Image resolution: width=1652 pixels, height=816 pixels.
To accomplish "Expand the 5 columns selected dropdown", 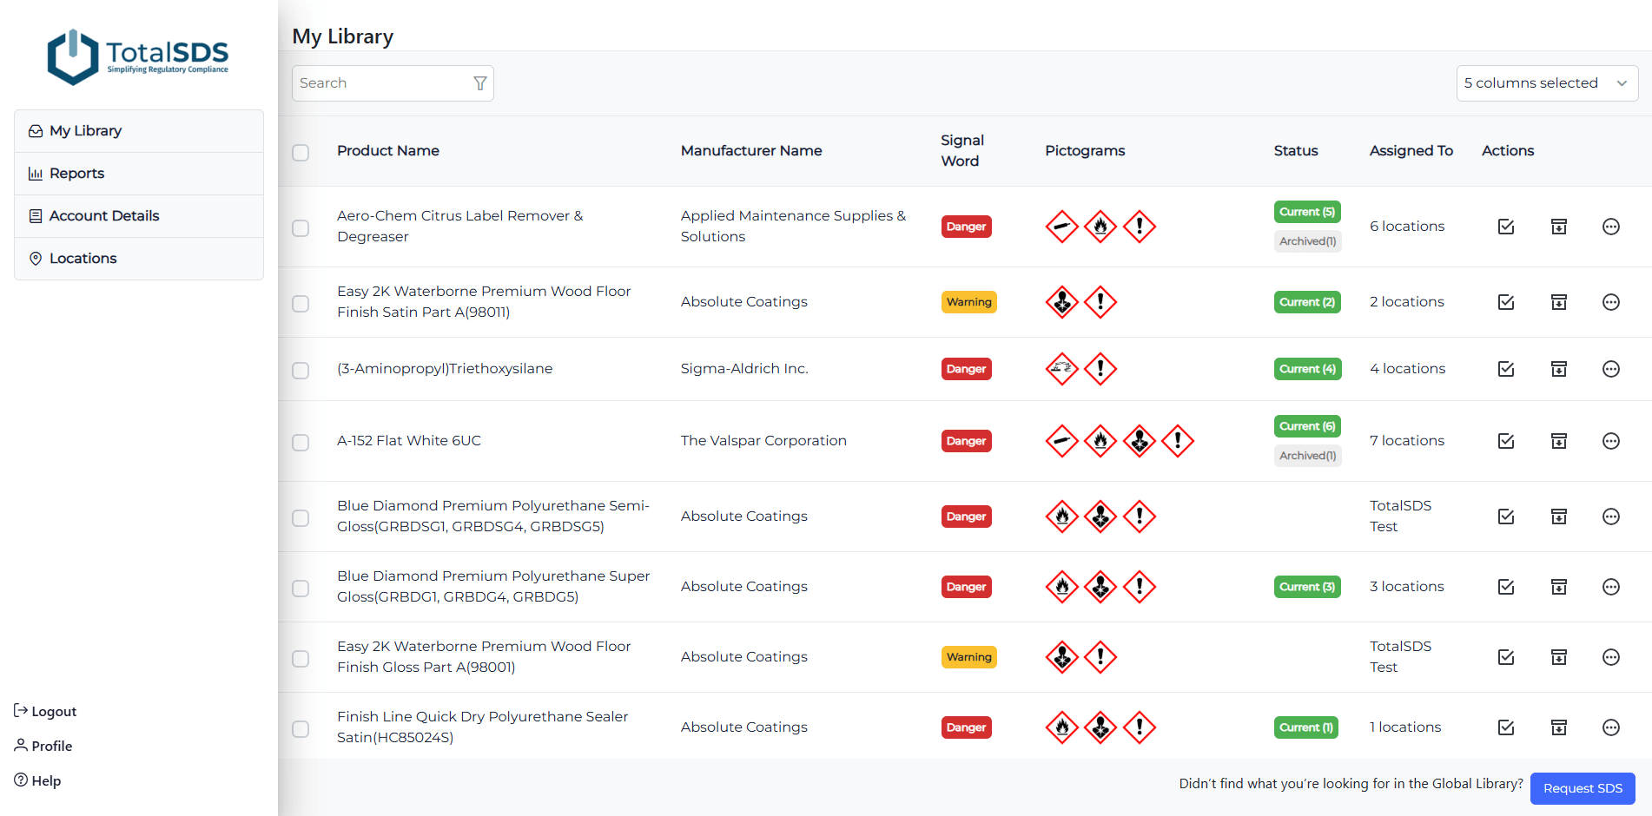I will tap(1546, 83).
